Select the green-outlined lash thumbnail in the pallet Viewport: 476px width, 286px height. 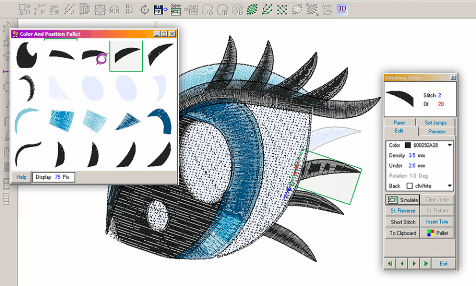pos(126,56)
